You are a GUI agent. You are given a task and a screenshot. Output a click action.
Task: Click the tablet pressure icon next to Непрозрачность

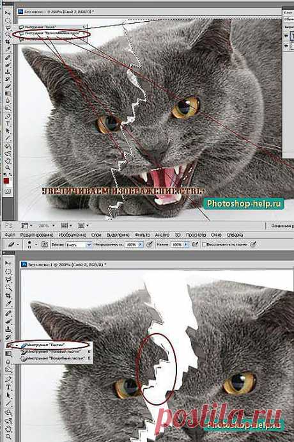150,244
